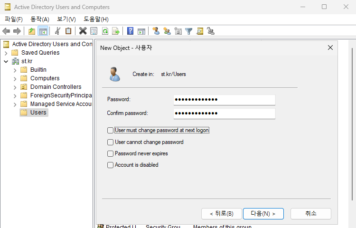Open the 도움말(H) menu
The width and height of the screenshot is (356, 228).
96,19
